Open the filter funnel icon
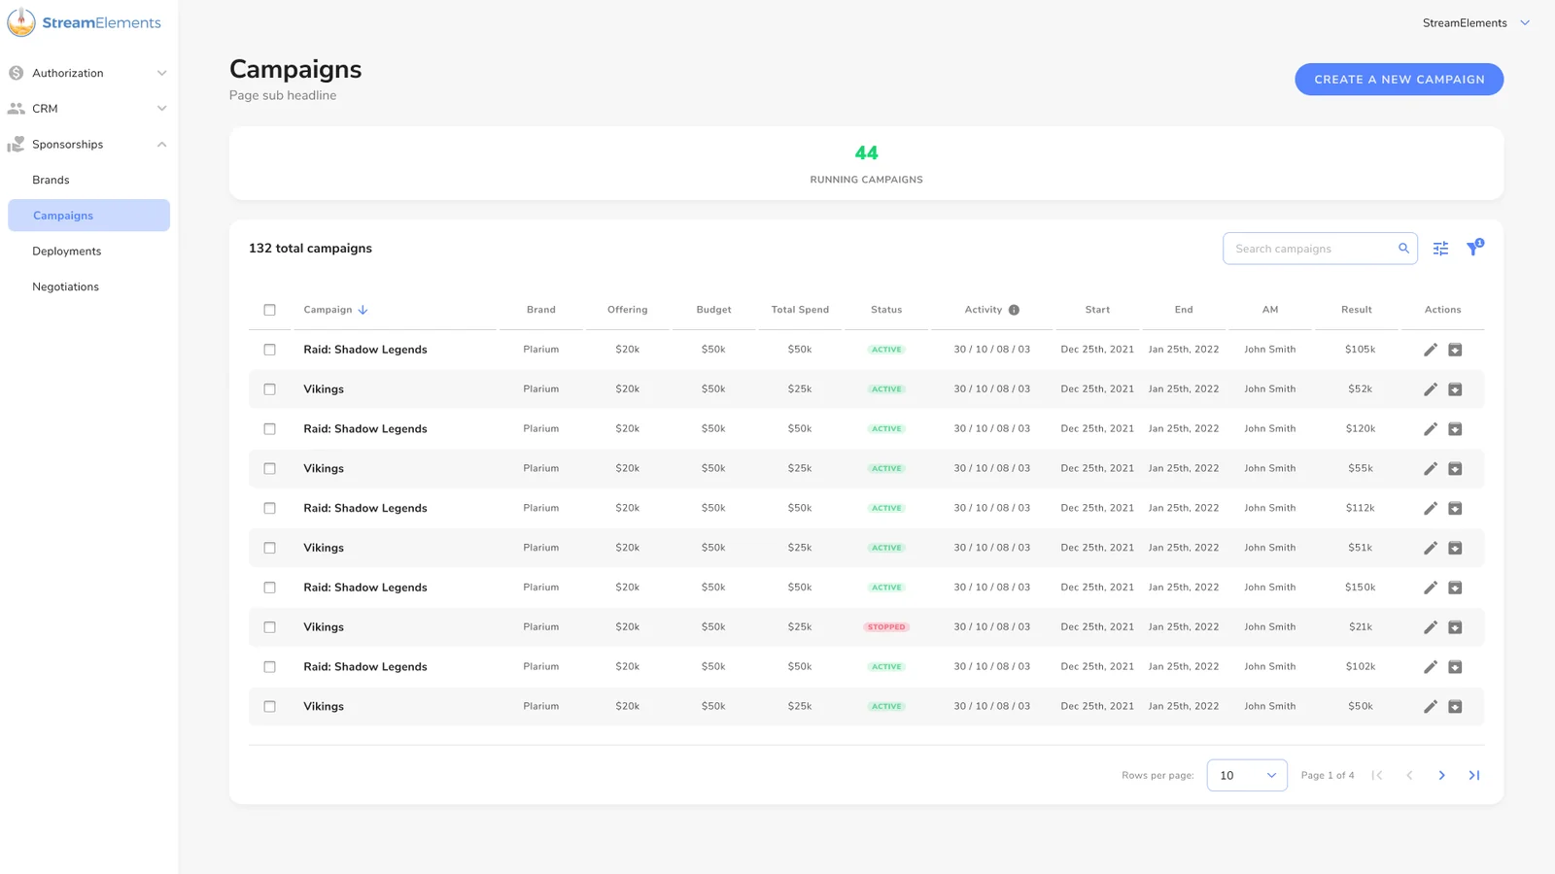This screenshot has width=1555, height=874. [x=1473, y=249]
